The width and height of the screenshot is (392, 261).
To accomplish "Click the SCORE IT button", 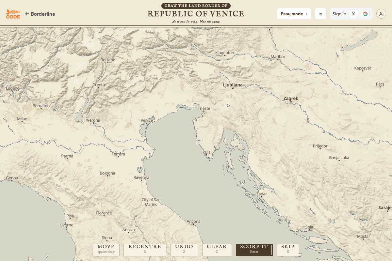I will [x=254, y=250].
